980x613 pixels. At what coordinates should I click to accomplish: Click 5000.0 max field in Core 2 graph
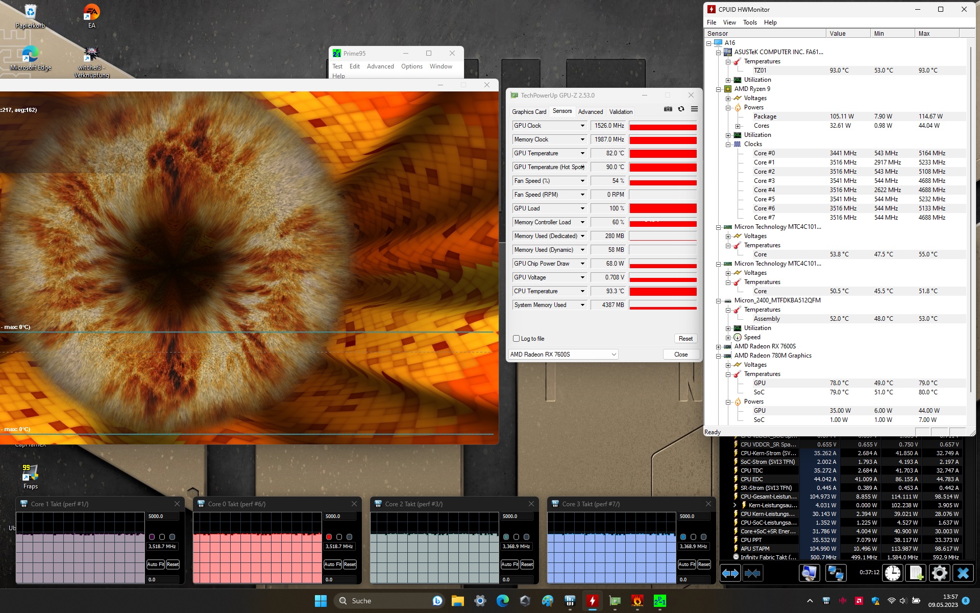[517, 516]
